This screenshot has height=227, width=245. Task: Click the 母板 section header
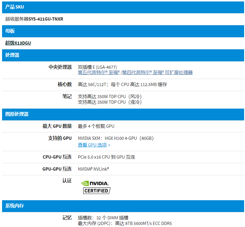click(123, 31)
